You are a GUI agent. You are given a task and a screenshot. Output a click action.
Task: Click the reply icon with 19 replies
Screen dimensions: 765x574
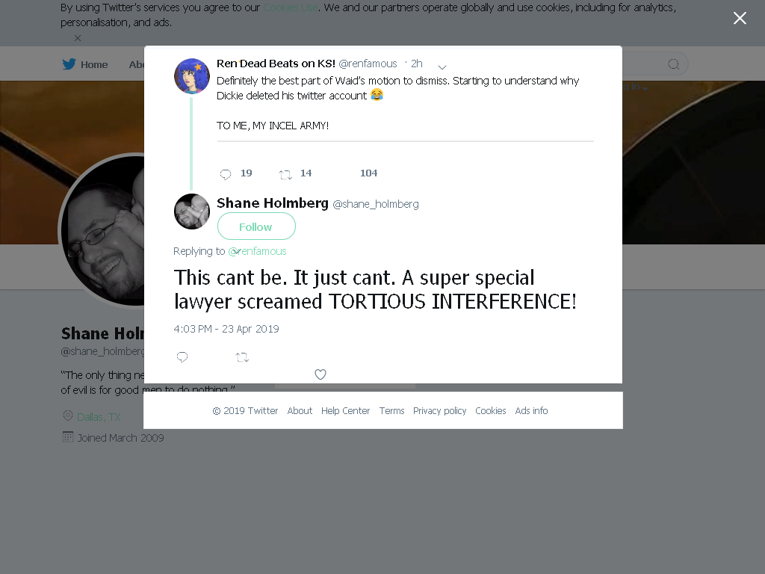pos(226,174)
